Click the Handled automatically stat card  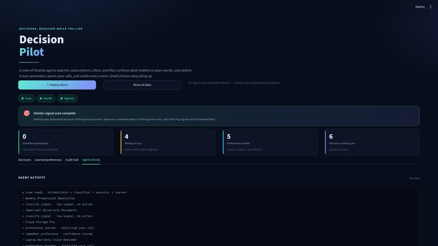(66, 142)
